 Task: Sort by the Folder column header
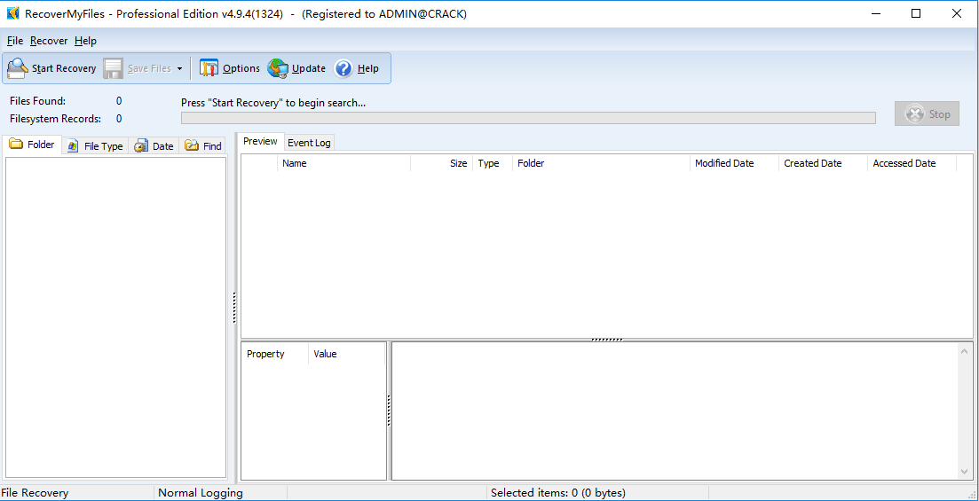pyautogui.click(x=601, y=163)
